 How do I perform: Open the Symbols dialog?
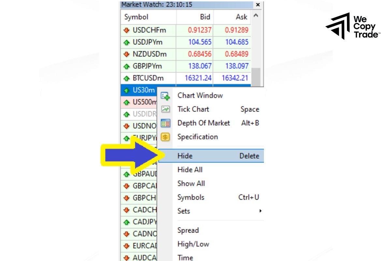click(x=191, y=197)
